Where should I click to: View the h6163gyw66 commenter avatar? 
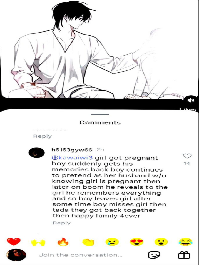pos(36,153)
